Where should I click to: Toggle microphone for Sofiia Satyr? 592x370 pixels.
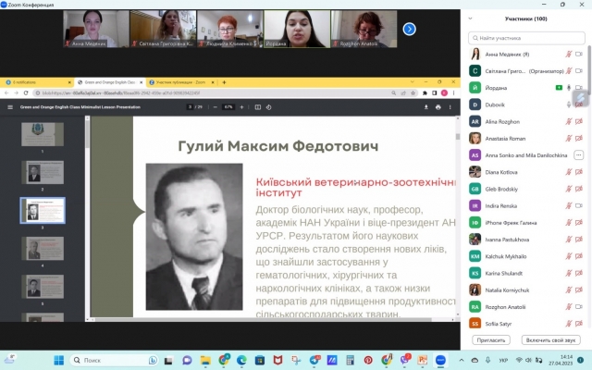click(569, 324)
